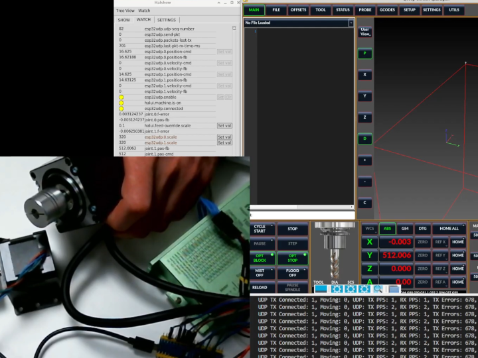Open the OFFSETS tab

click(298, 10)
